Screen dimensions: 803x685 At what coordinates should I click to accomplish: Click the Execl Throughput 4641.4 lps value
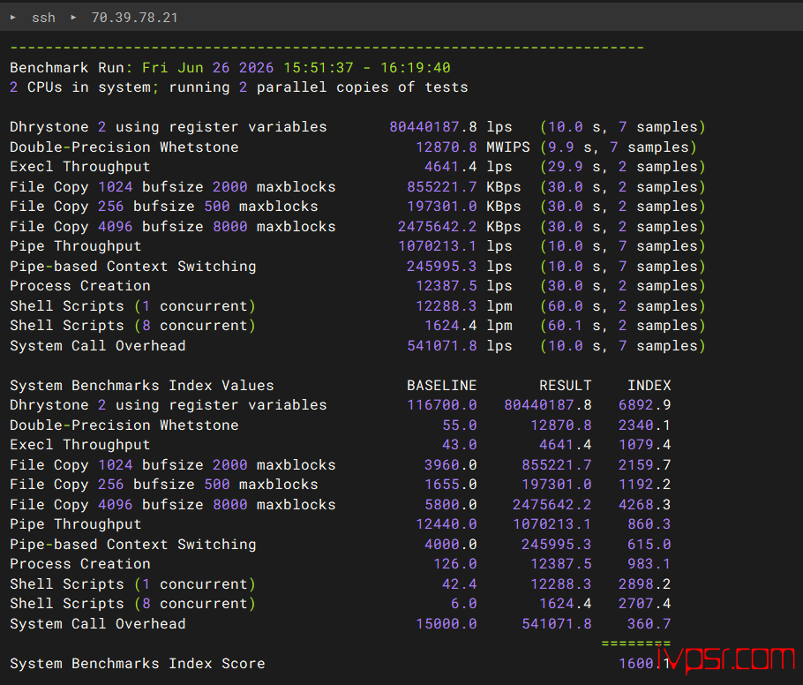click(x=468, y=167)
